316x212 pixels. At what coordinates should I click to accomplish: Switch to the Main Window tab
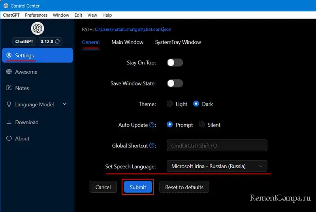click(127, 42)
